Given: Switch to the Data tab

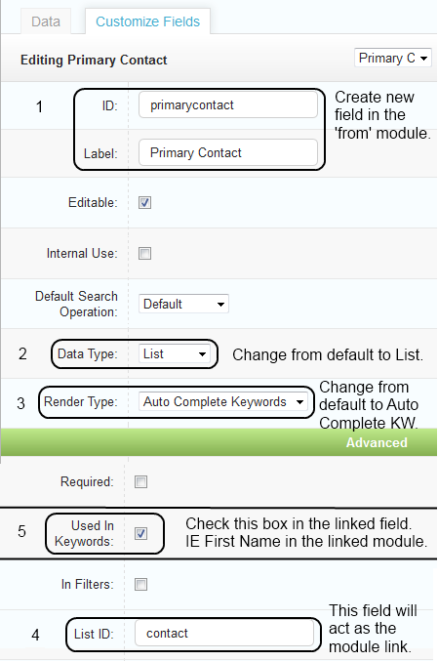Looking at the screenshot, I should [46, 21].
